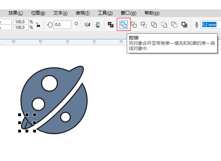Click the vertical mirror icon
Viewport: 221px width, 161px height.
click(98, 25)
